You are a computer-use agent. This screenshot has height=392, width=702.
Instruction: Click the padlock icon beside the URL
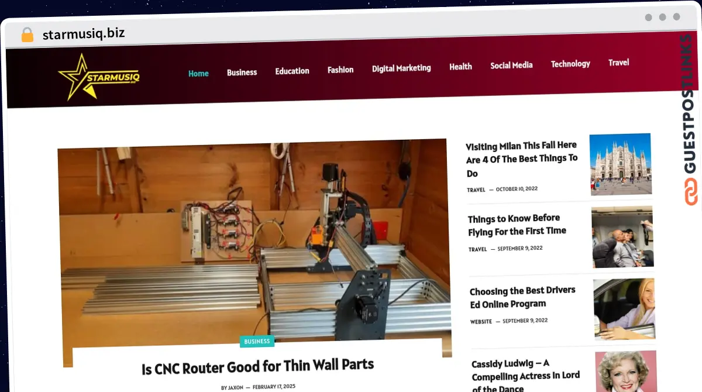point(27,35)
